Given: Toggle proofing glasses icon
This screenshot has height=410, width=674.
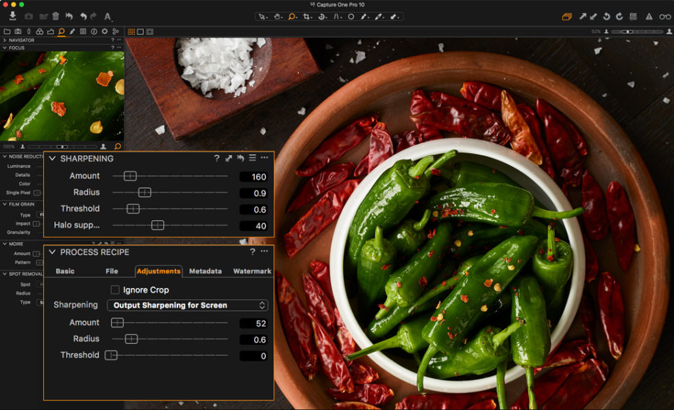Looking at the screenshot, I should coord(665,16).
